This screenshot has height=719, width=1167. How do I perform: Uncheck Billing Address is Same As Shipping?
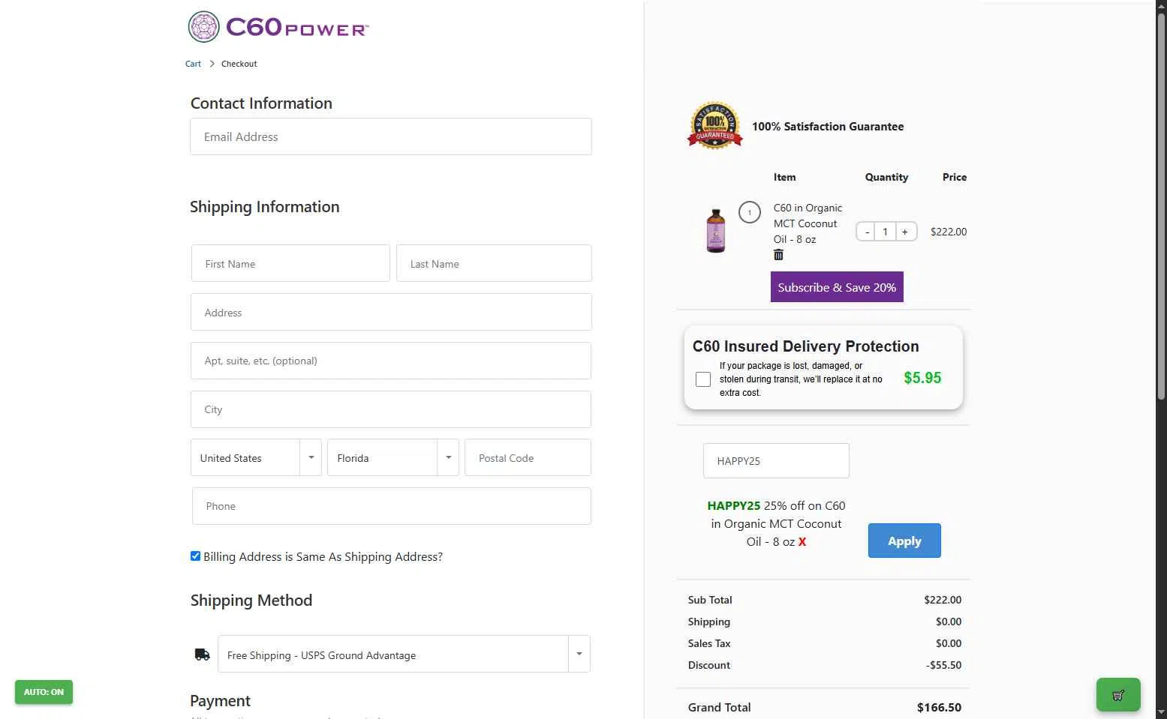click(195, 556)
